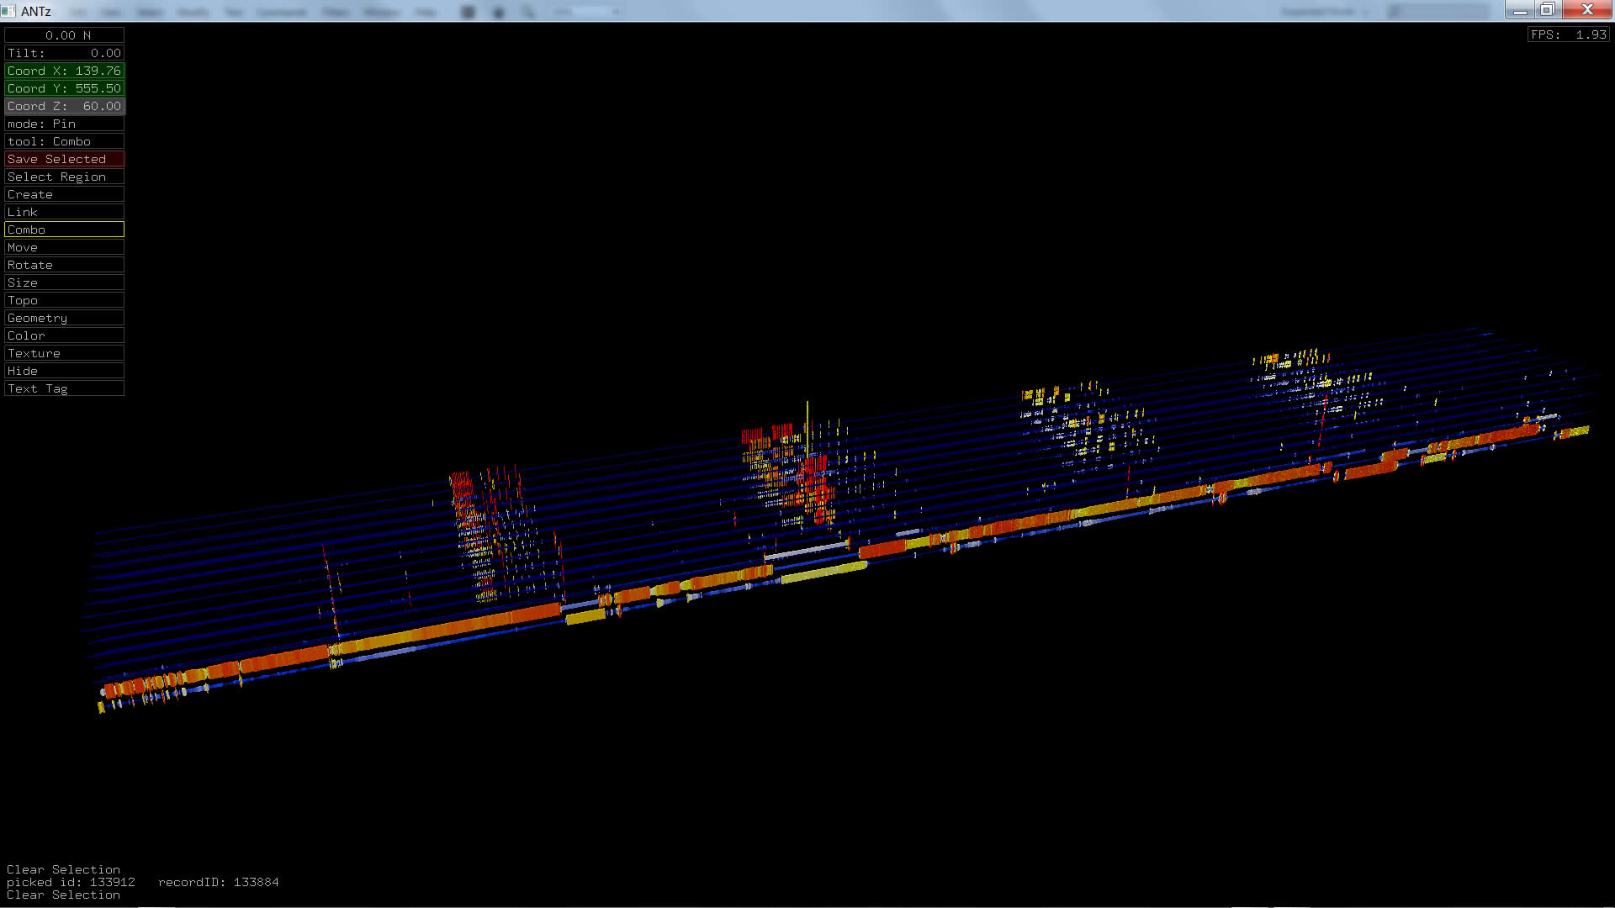Open the Geometry option
The height and width of the screenshot is (908, 1615).
click(64, 318)
